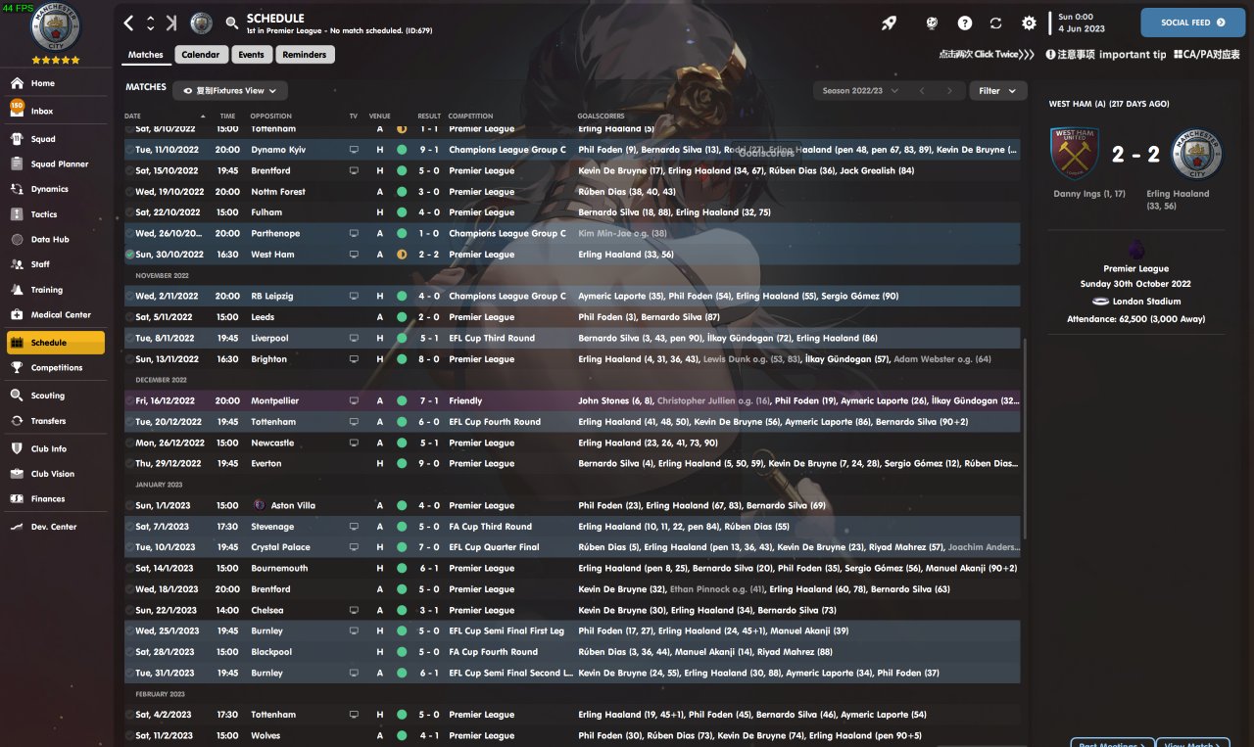
Task: Toggle the checkmark on Sun 30/10/2022 West Ham row
Action: point(129,255)
